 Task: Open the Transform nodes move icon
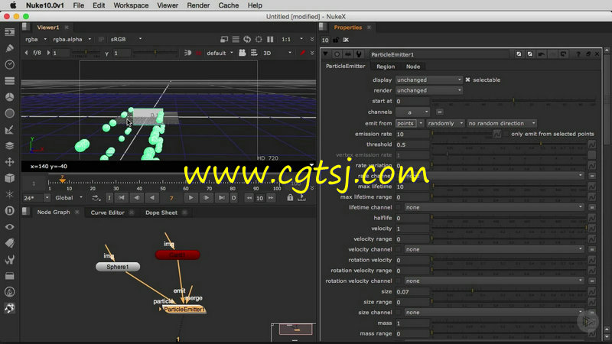10,162
